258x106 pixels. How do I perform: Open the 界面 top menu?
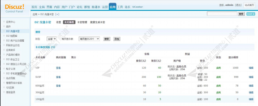(49, 7)
